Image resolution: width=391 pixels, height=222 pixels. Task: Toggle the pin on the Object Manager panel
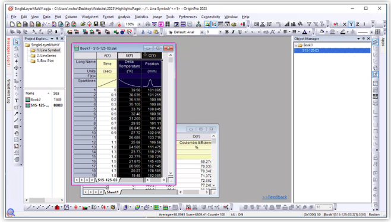point(364,38)
